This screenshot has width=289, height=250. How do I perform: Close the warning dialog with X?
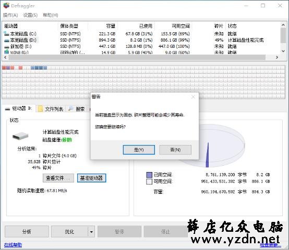click(193, 97)
